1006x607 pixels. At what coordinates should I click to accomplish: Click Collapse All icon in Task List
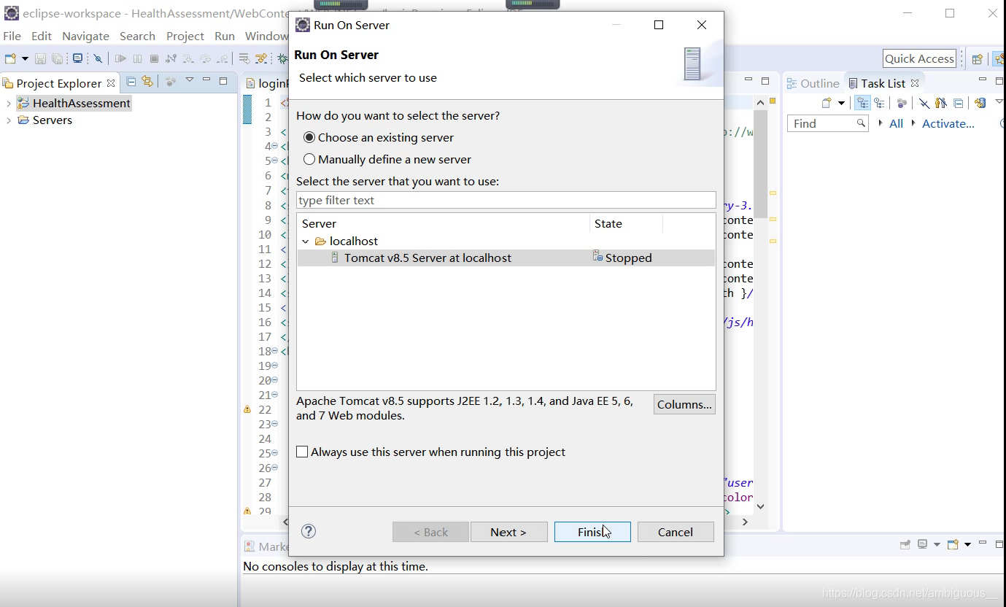959,103
